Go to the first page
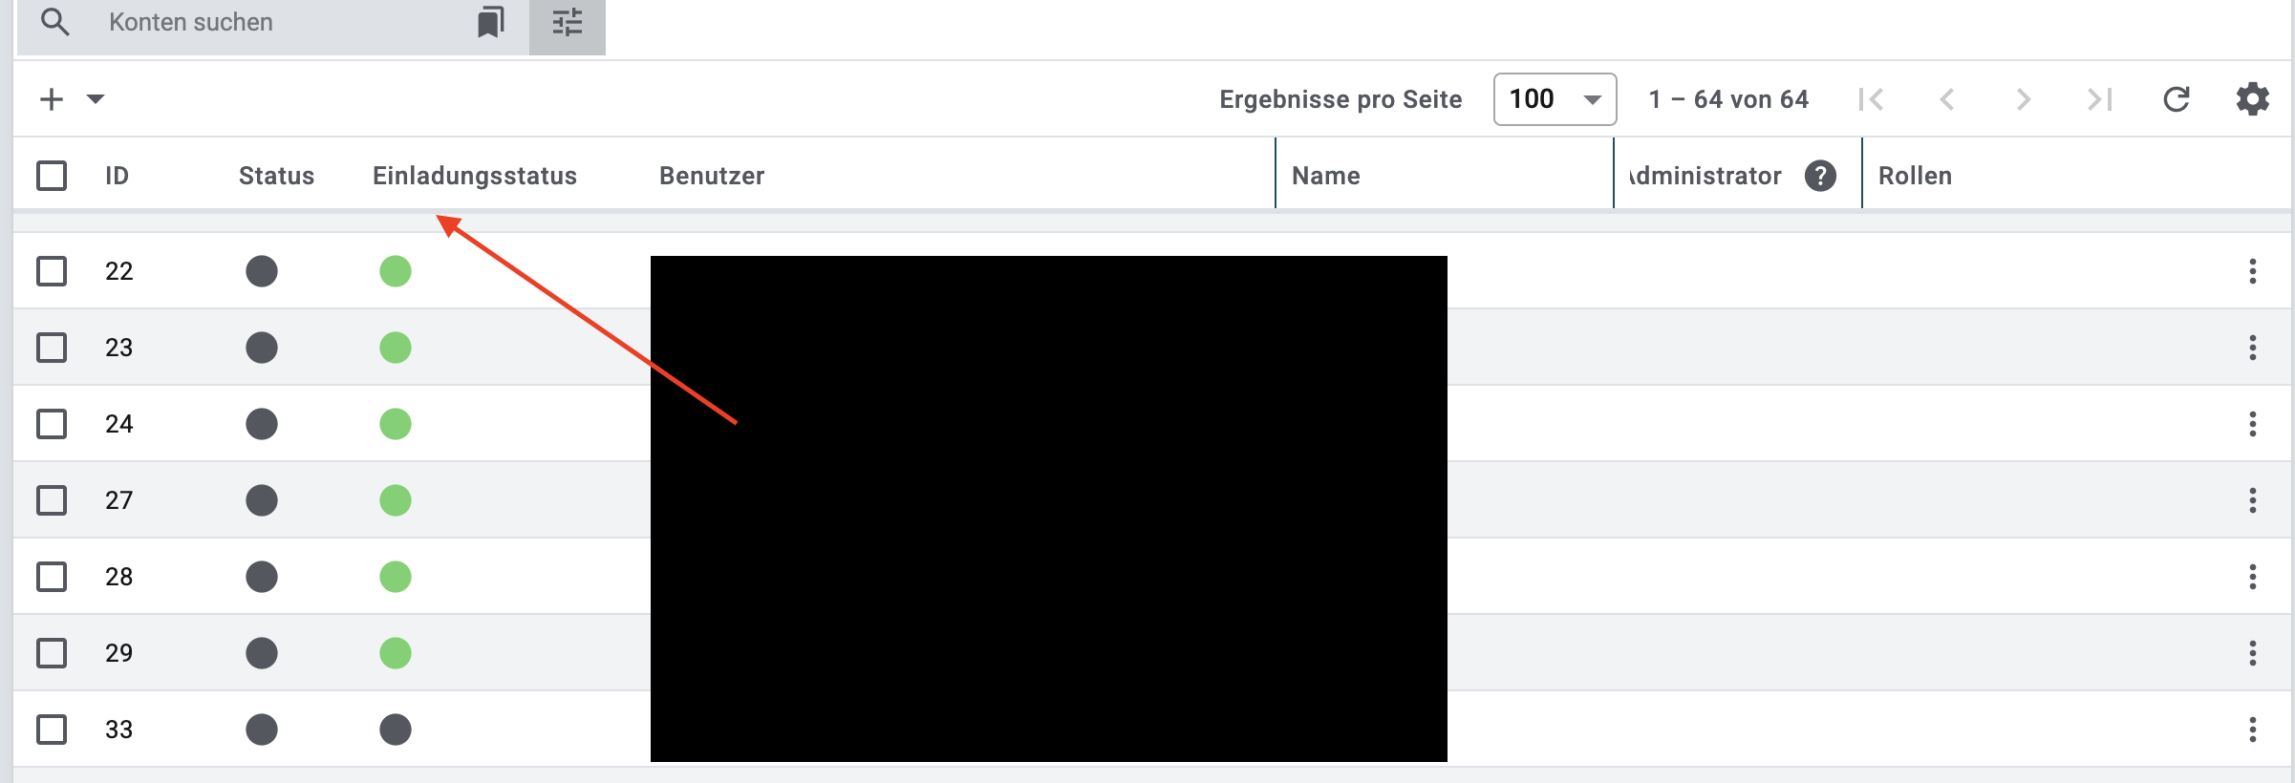This screenshot has width=2295, height=783. (1871, 99)
